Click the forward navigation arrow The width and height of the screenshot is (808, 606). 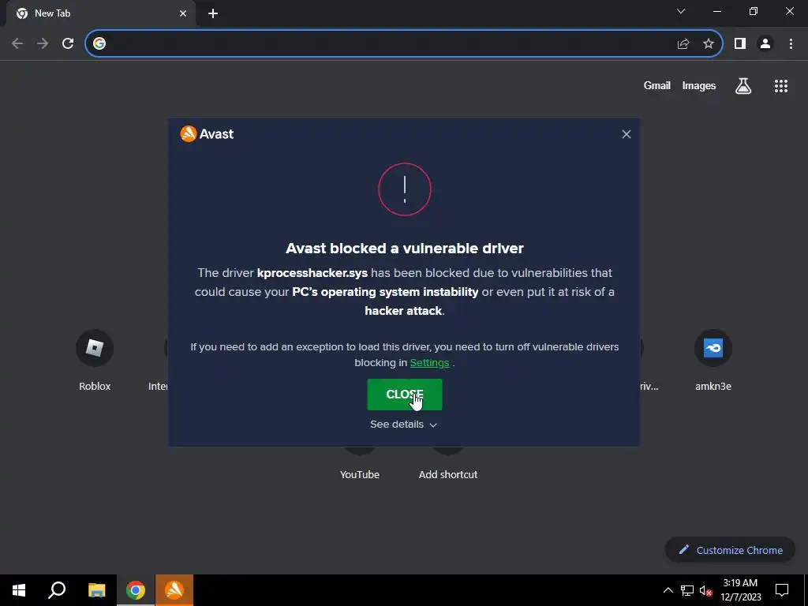43,43
